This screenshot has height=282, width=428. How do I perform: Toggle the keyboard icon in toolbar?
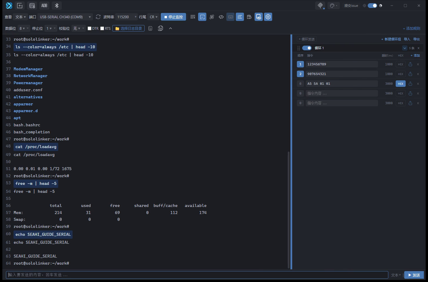230,17
